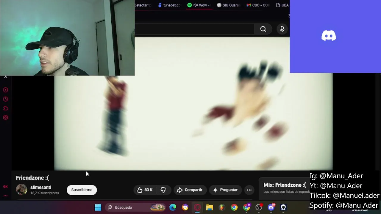Click the Friendzone :( video title
This screenshot has width=381, height=214.
(x=32, y=178)
